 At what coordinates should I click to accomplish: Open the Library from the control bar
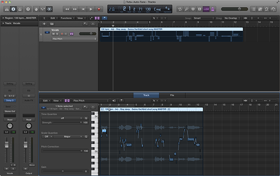pos(7,9)
